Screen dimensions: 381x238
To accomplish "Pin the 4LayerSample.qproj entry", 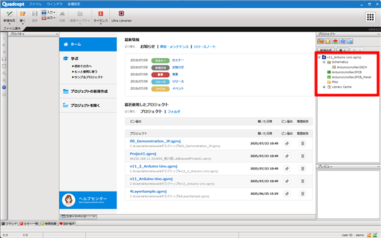I will click(287, 194).
